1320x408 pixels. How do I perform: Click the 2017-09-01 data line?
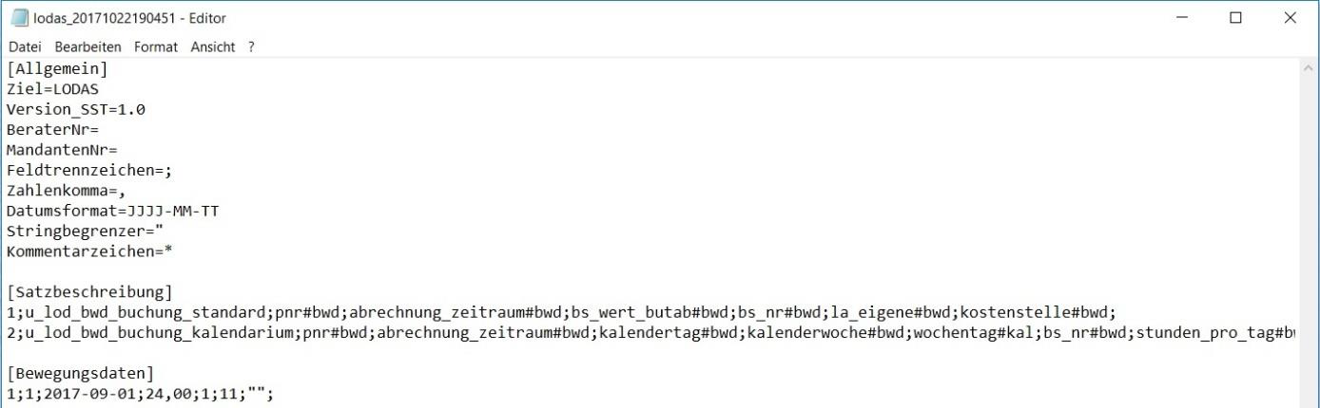(140, 394)
